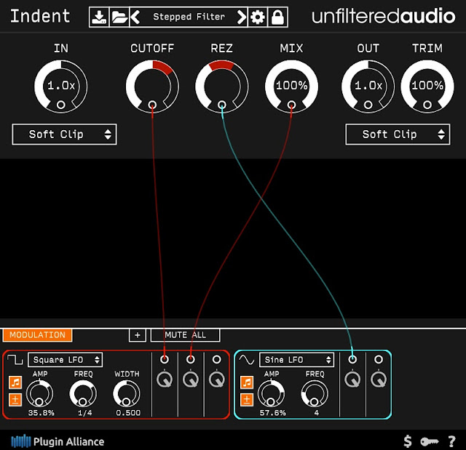This screenshot has width=466, height=450.
Task: Open the Square LFO type dropdown
Action: [66, 360]
